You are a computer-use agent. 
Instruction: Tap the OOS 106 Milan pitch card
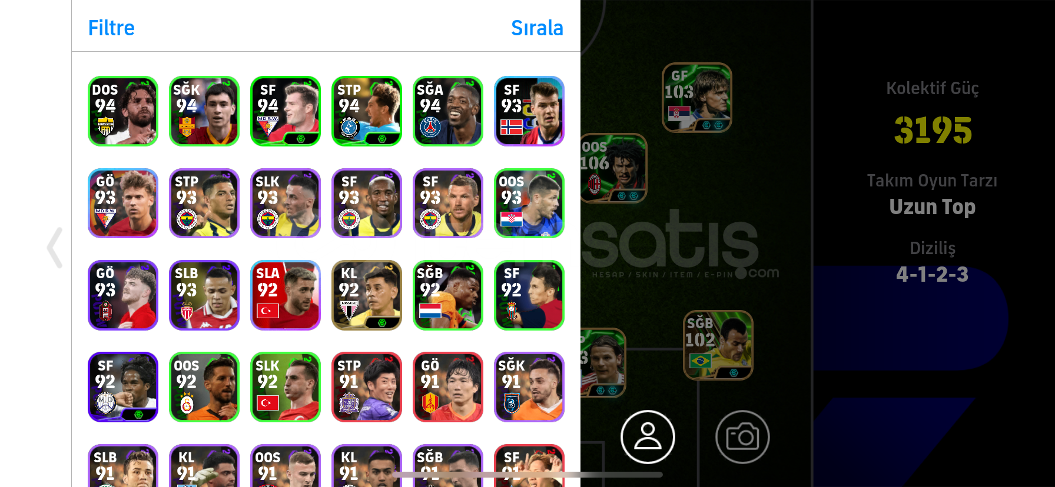[613, 168]
